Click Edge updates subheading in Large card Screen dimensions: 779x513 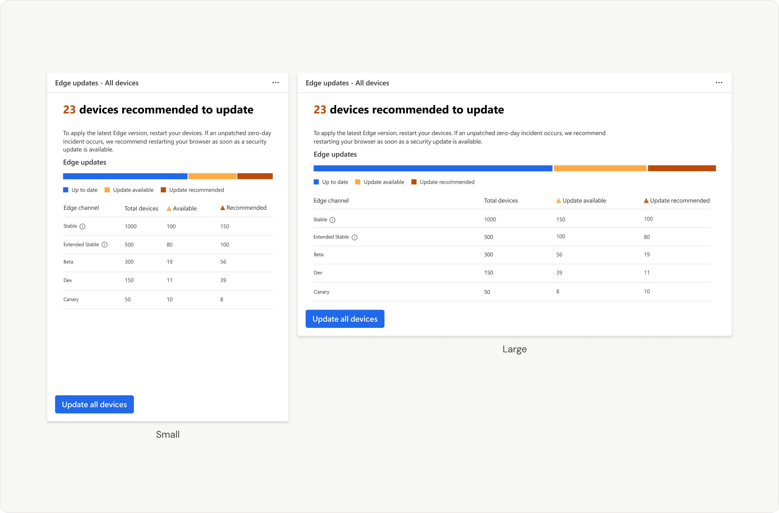tap(335, 154)
